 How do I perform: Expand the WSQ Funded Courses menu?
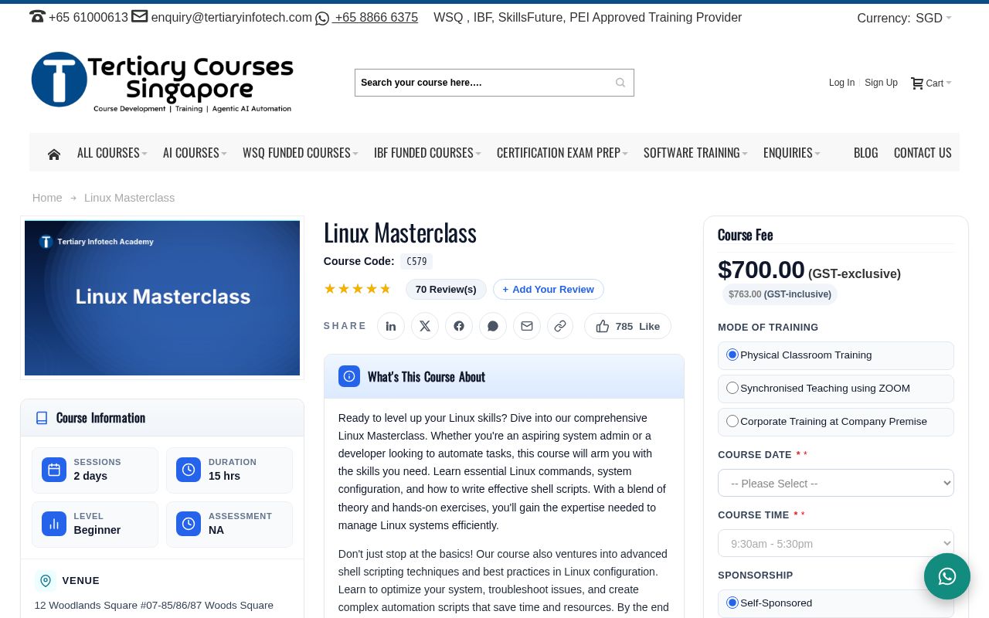(x=301, y=153)
